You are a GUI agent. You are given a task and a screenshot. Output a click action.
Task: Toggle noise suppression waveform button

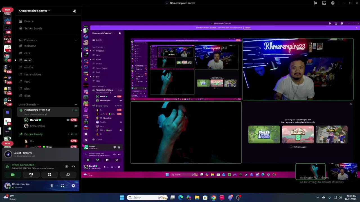point(66,166)
